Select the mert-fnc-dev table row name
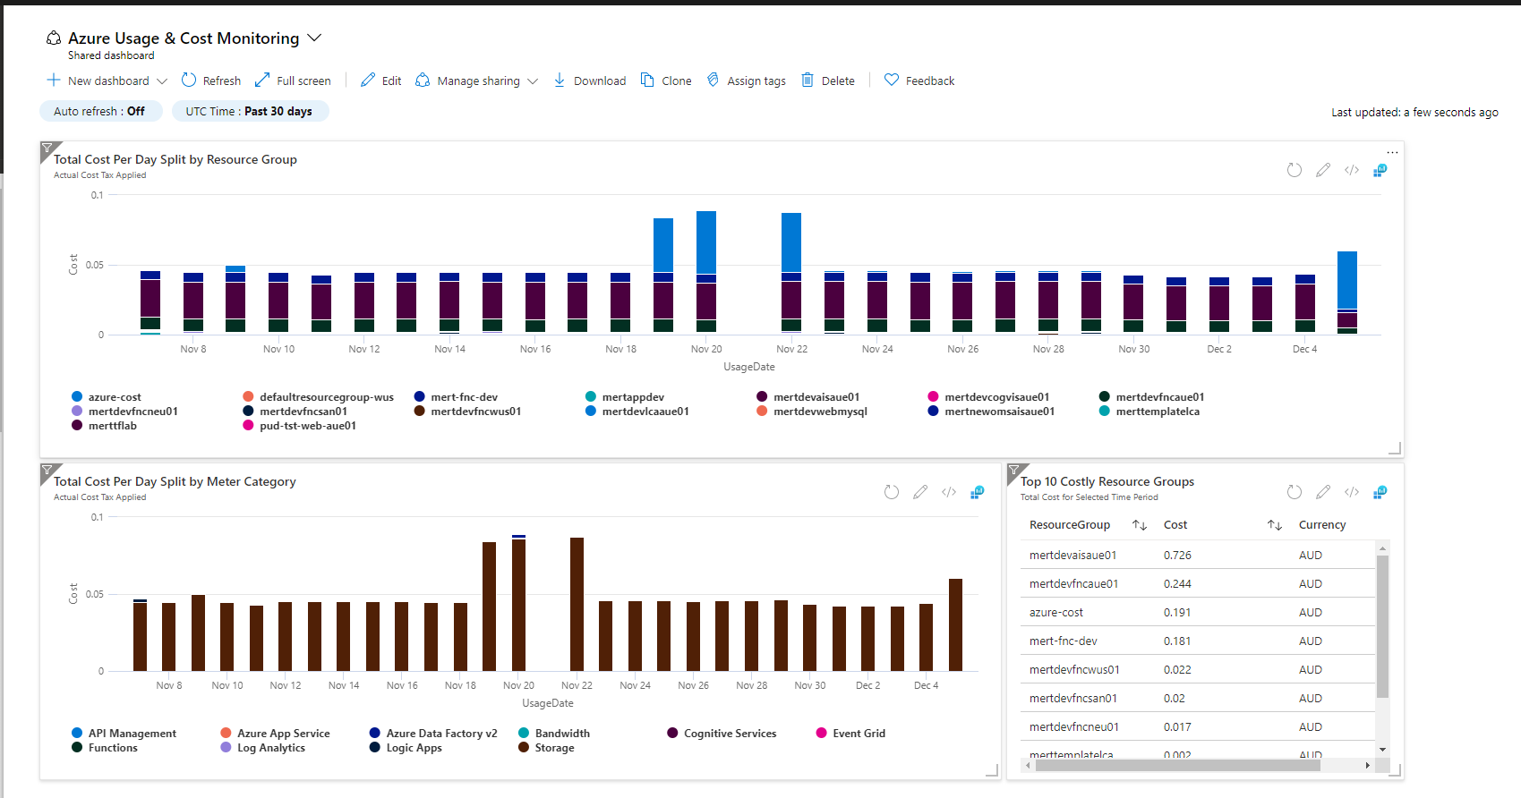1521x798 pixels. coord(1064,641)
